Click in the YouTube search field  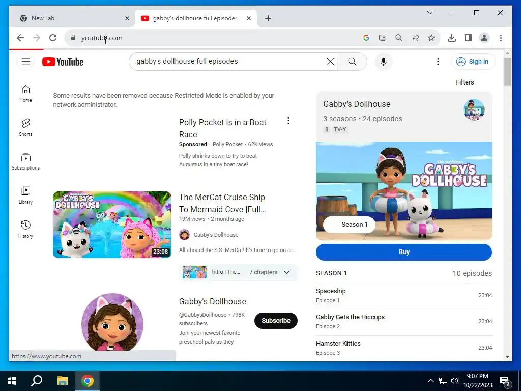click(229, 62)
